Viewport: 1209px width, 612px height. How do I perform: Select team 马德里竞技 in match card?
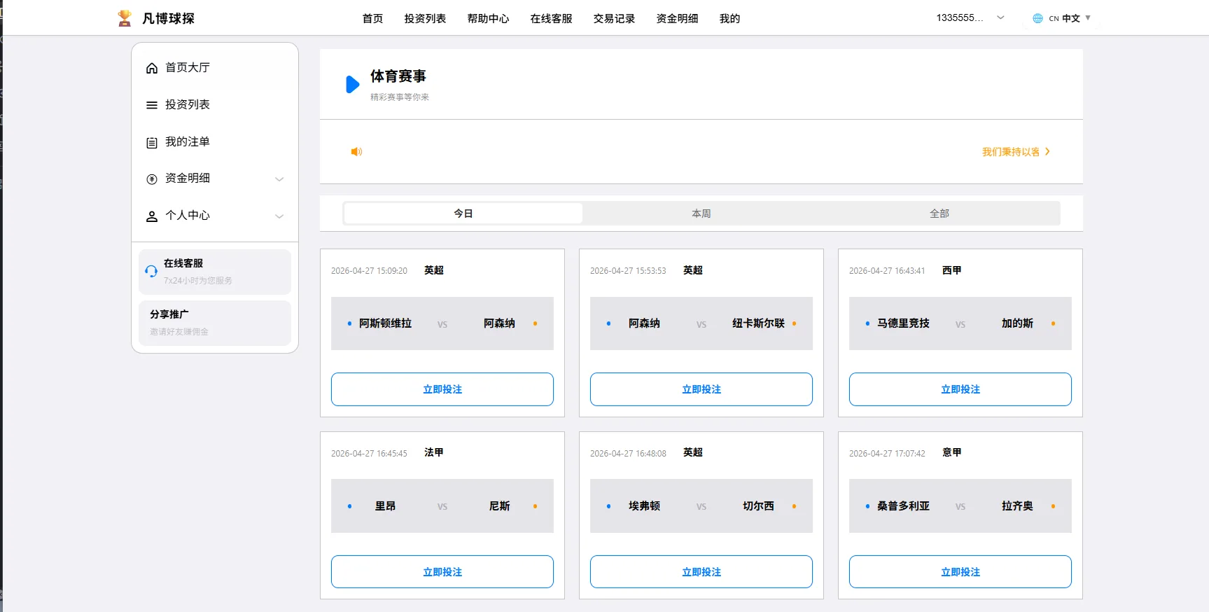(x=903, y=324)
